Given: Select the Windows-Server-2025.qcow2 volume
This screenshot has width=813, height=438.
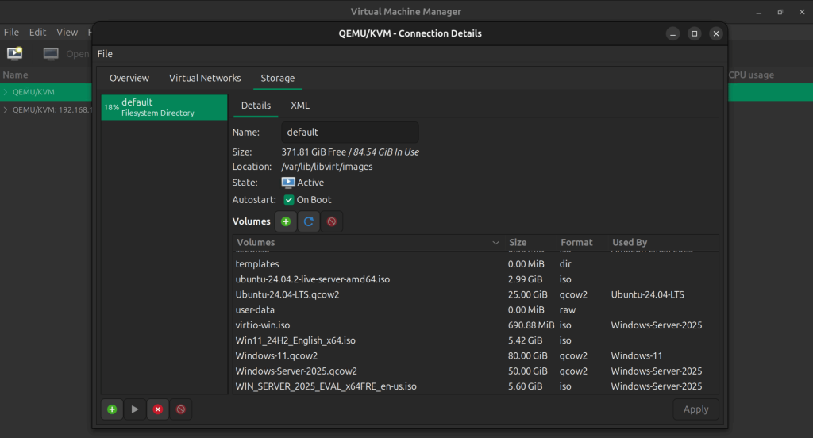Looking at the screenshot, I should click(476, 371).
